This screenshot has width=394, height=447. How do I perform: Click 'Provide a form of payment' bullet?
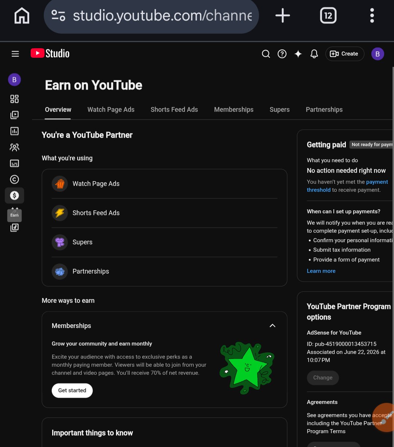point(346,260)
